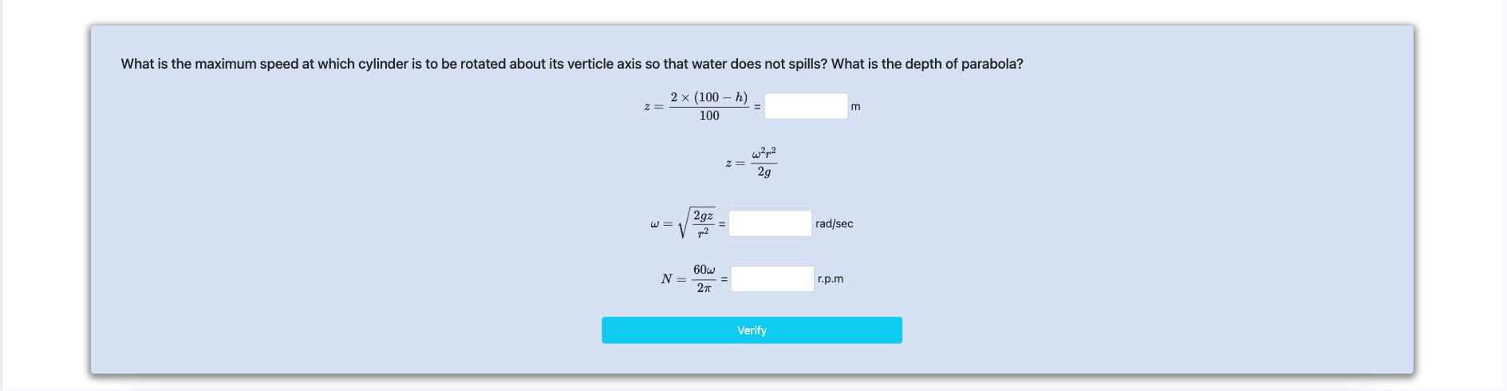
Task: Click the ω²r² numerator in z formula
Action: (x=763, y=152)
